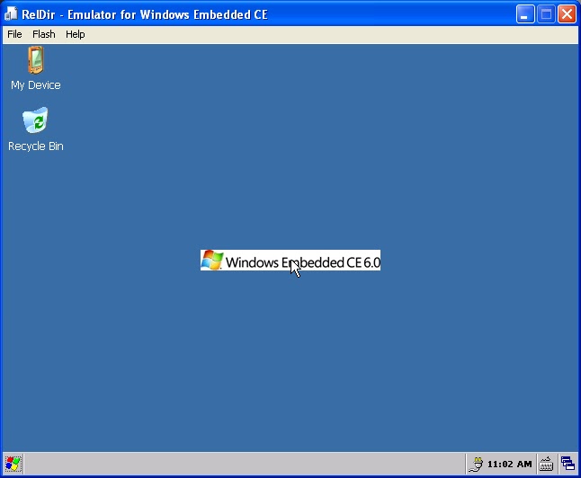
Task: Open the Help menu
Action: pos(76,34)
